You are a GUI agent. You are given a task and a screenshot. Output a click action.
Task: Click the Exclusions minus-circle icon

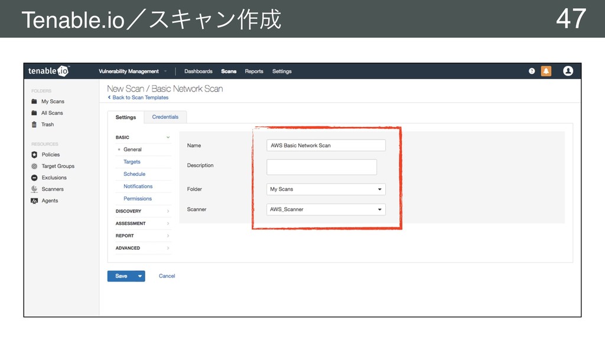[34, 178]
